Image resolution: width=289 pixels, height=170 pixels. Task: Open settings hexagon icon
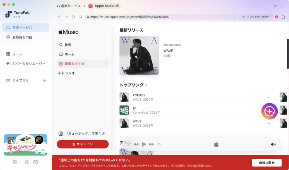point(27,162)
